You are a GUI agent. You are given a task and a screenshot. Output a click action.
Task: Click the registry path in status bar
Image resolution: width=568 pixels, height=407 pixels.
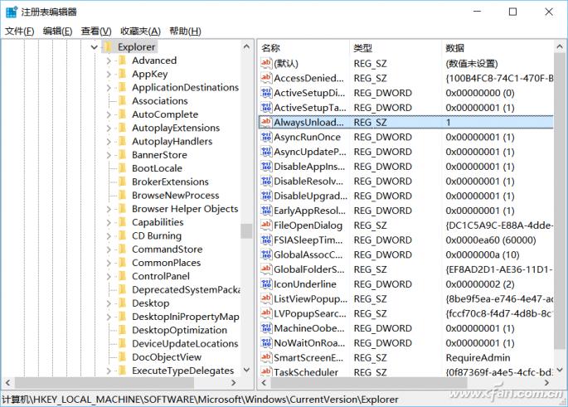point(200,400)
